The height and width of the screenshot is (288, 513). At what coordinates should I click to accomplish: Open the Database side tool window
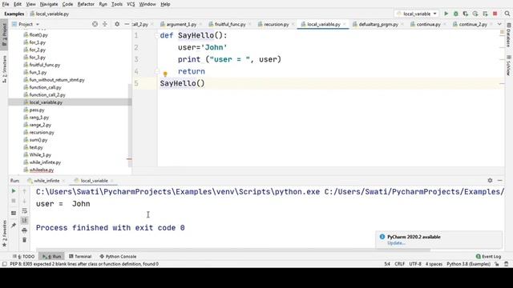509,35
